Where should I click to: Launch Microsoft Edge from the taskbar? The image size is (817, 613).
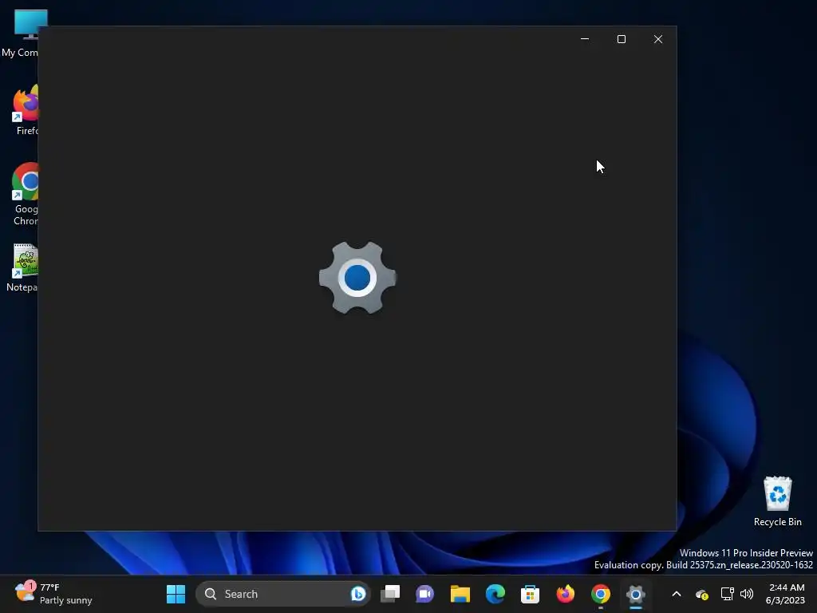pos(495,594)
